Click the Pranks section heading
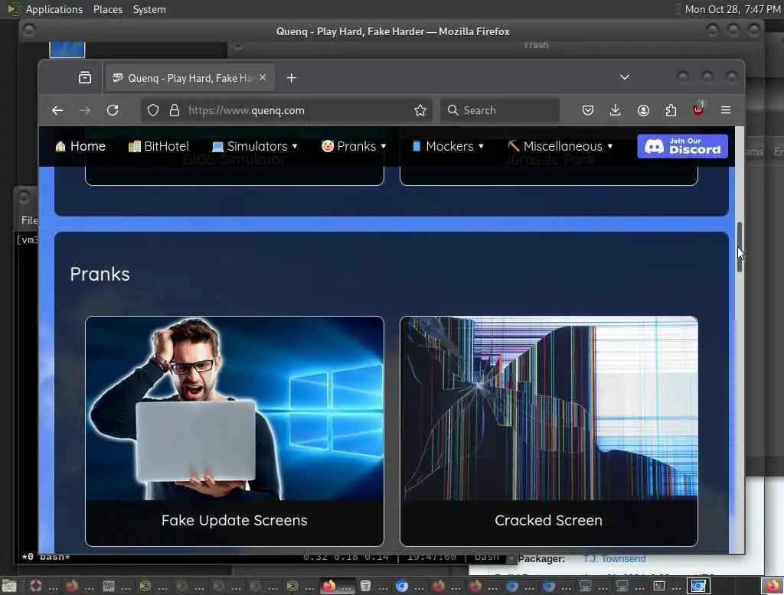The height and width of the screenshot is (595, 784). coord(100,275)
